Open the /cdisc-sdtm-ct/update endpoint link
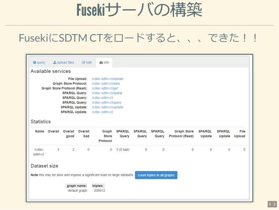Viewport: 279px width, 210px height. pos(107,107)
